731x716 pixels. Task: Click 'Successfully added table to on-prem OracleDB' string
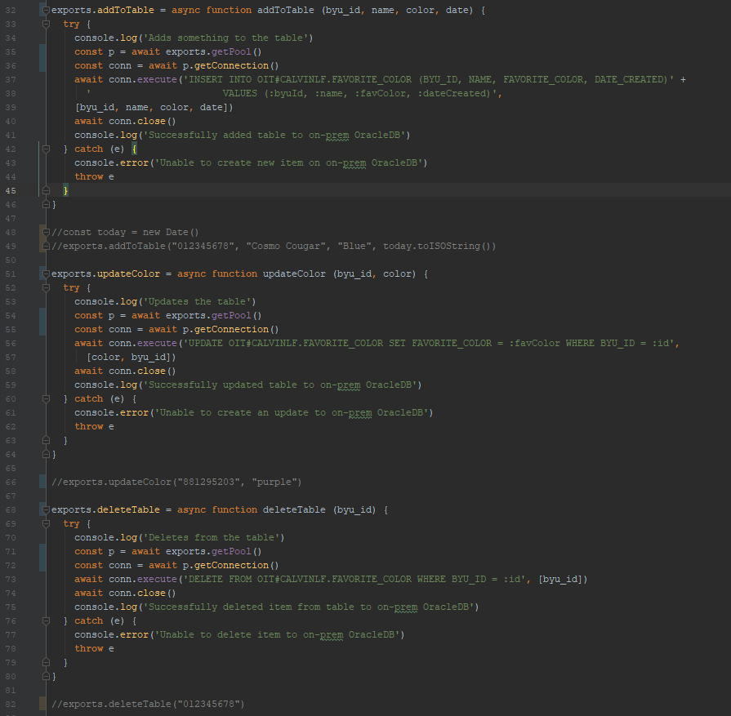(274, 136)
